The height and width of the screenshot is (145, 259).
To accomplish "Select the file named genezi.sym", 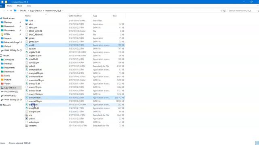I will point(34,41).
